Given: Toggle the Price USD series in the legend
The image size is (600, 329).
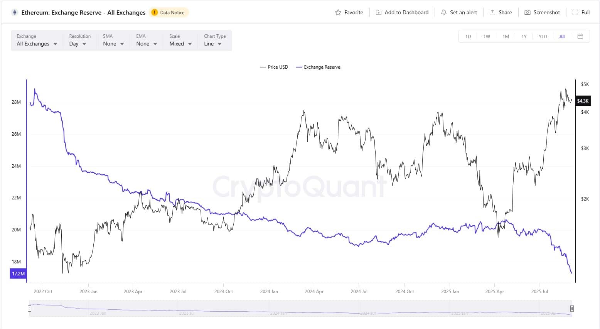Looking at the screenshot, I should tap(274, 67).
